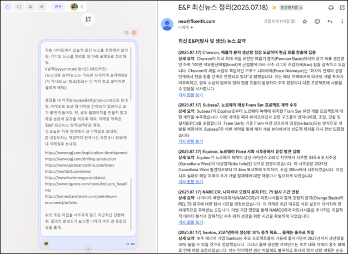The image size is (348, 254).
Task: Click the 공유 share button
Action: coord(58,7)
